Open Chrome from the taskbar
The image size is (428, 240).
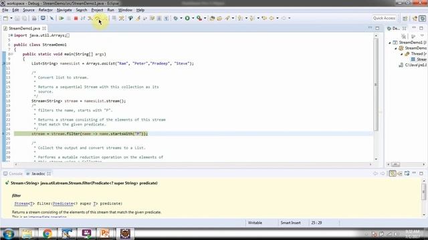pos(47,234)
